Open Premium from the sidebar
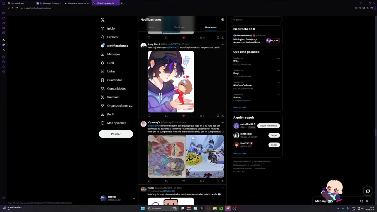Image resolution: width=377 pixels, height=212 pixels. (x=110, y=97)
